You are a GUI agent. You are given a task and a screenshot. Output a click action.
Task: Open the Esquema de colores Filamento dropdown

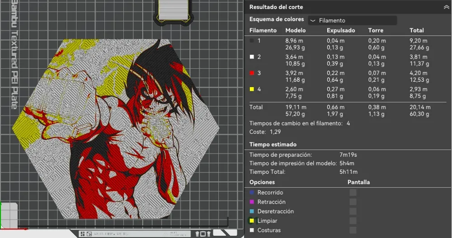pos(352,20)
